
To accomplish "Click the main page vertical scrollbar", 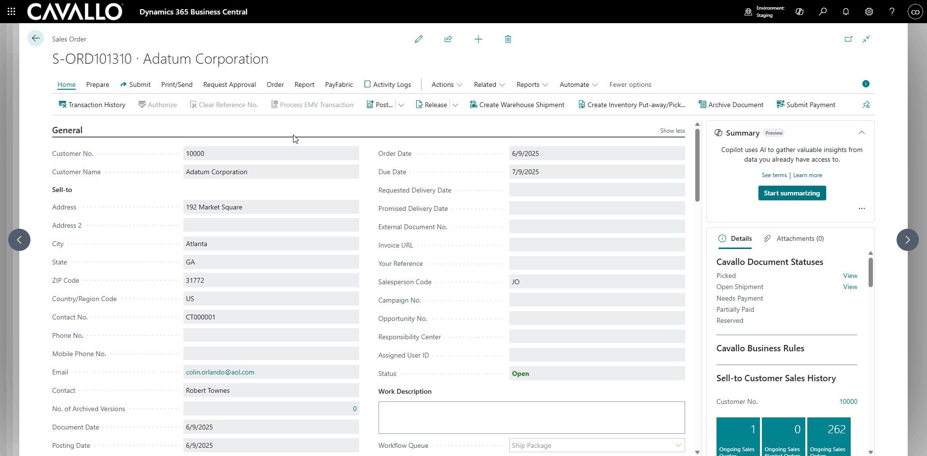I will (x=697, y=166).
